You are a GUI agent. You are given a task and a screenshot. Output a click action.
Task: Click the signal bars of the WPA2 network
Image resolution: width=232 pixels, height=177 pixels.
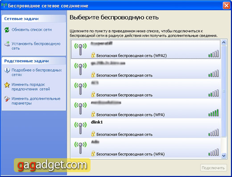(x=213, y=54)
